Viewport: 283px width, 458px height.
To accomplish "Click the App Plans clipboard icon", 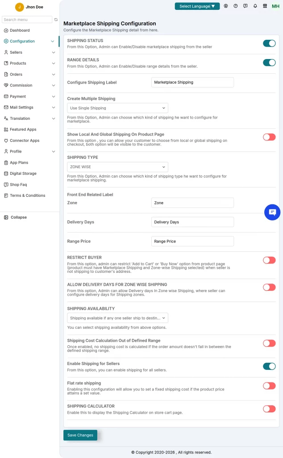I will point(6,162).
